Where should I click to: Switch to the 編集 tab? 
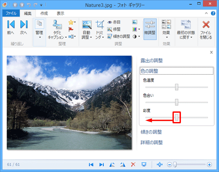(x=28, y=14)
